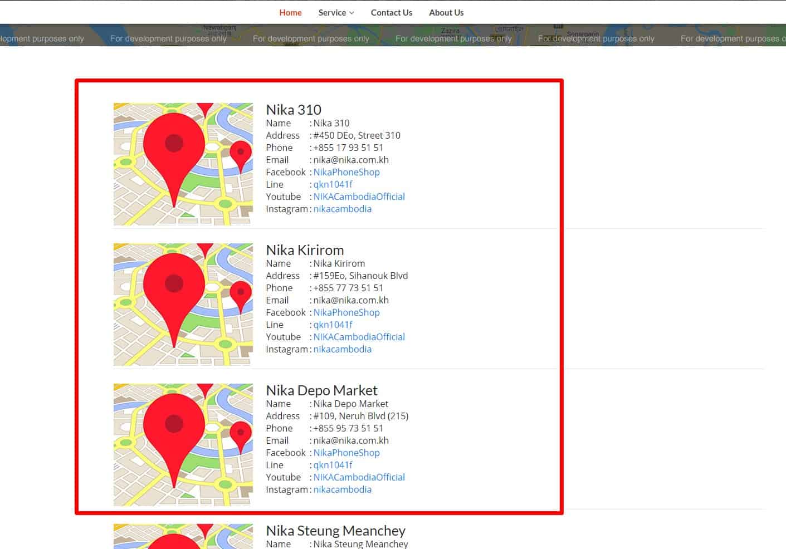Click qkn1041f Line link under Nika Kirirom

[333, 325]
